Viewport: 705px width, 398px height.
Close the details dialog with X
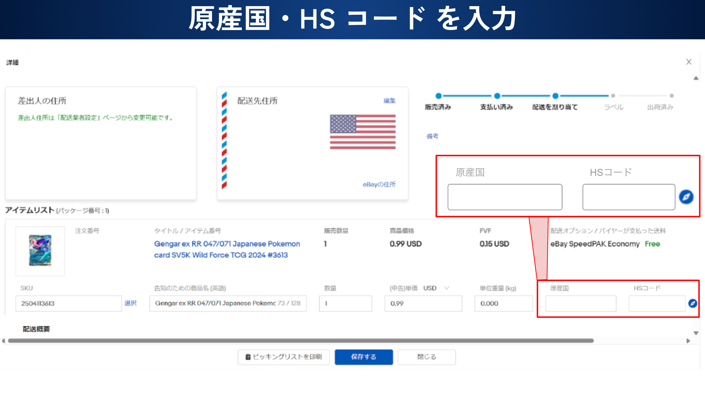pyautogui.click(x=688, y=62)
